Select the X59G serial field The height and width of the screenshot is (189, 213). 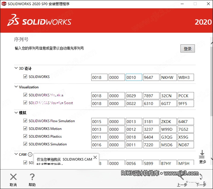(x=186, y=137)
